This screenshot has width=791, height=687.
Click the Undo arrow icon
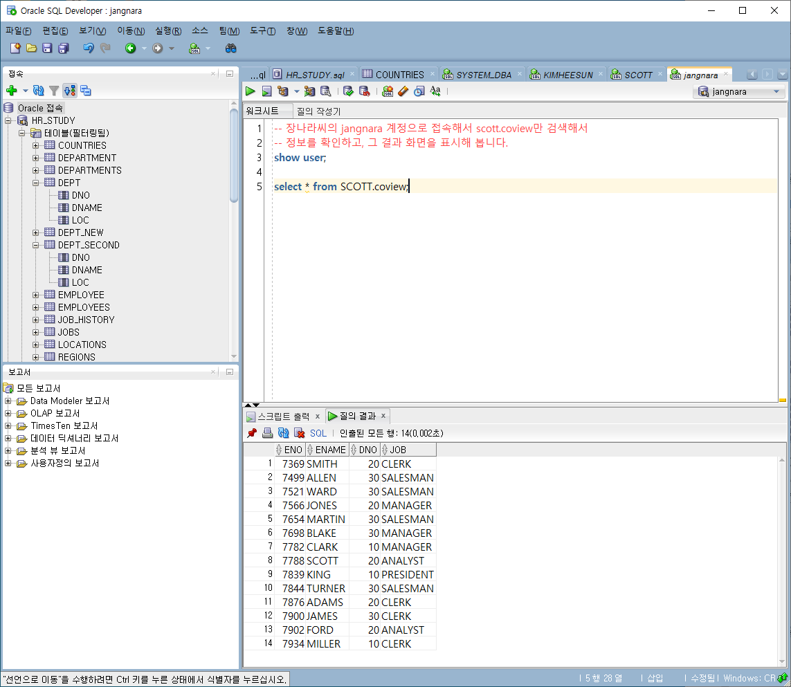[89, 48]
